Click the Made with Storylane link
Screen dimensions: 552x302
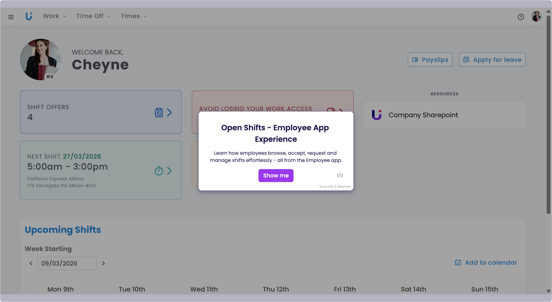335,186
